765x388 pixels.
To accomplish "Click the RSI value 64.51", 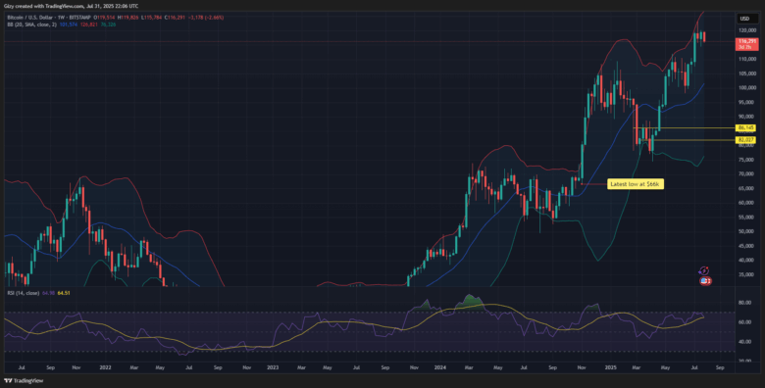I will (x=64, y=292).
